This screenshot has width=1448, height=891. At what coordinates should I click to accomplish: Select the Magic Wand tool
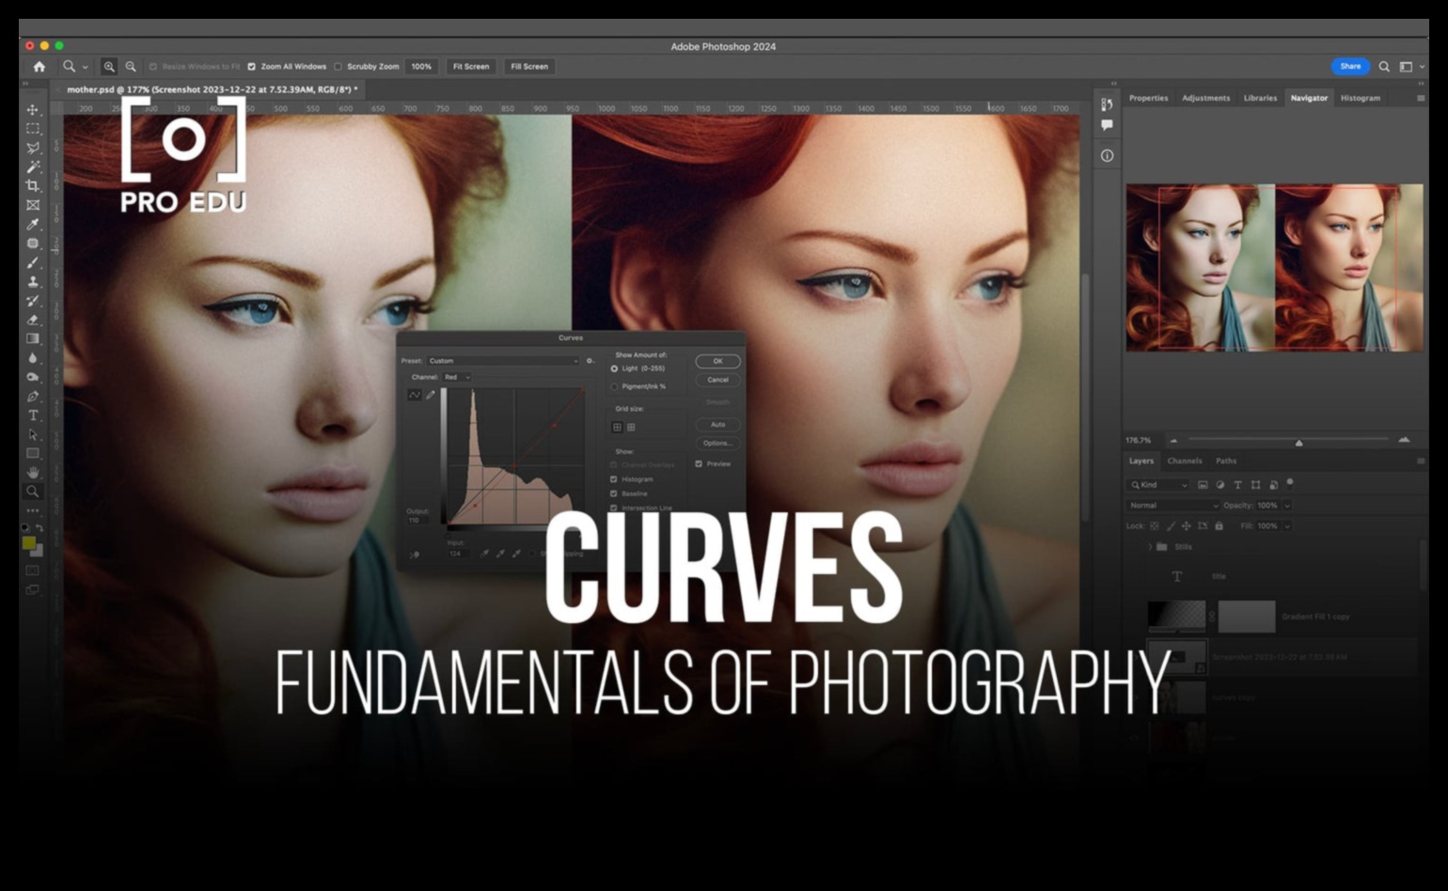click(x=33, y=167)
